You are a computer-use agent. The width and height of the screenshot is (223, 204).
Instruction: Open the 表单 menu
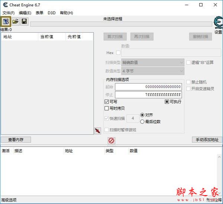point(39,13)
